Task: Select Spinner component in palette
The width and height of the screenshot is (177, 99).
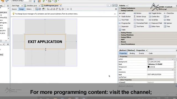Action: tap(168, 23)
